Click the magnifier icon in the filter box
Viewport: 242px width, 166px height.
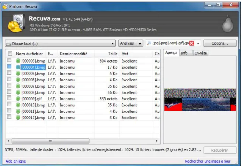point(149,43)
